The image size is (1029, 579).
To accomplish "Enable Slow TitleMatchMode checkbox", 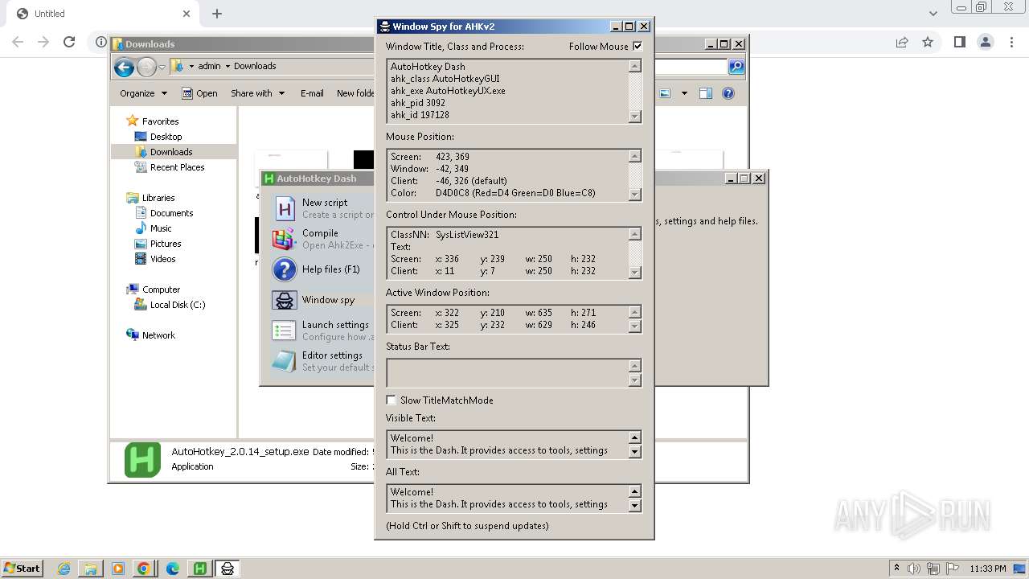I will (x=392, y=400).
